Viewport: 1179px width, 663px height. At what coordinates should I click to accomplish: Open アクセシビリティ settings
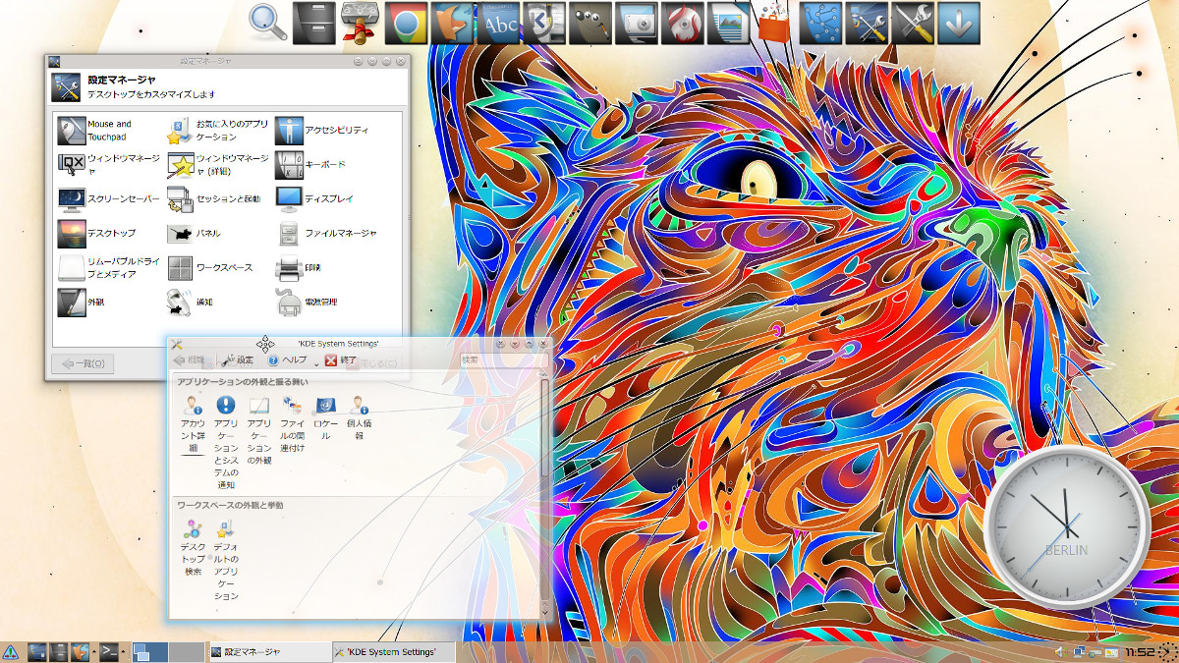click(x=321, y=131)
